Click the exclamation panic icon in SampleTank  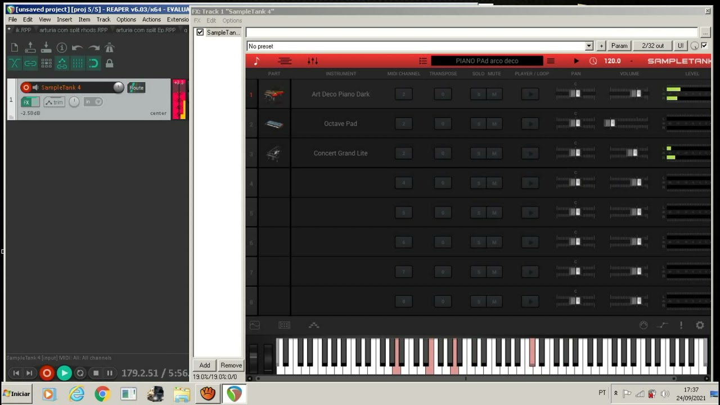[x=681, y=325]
